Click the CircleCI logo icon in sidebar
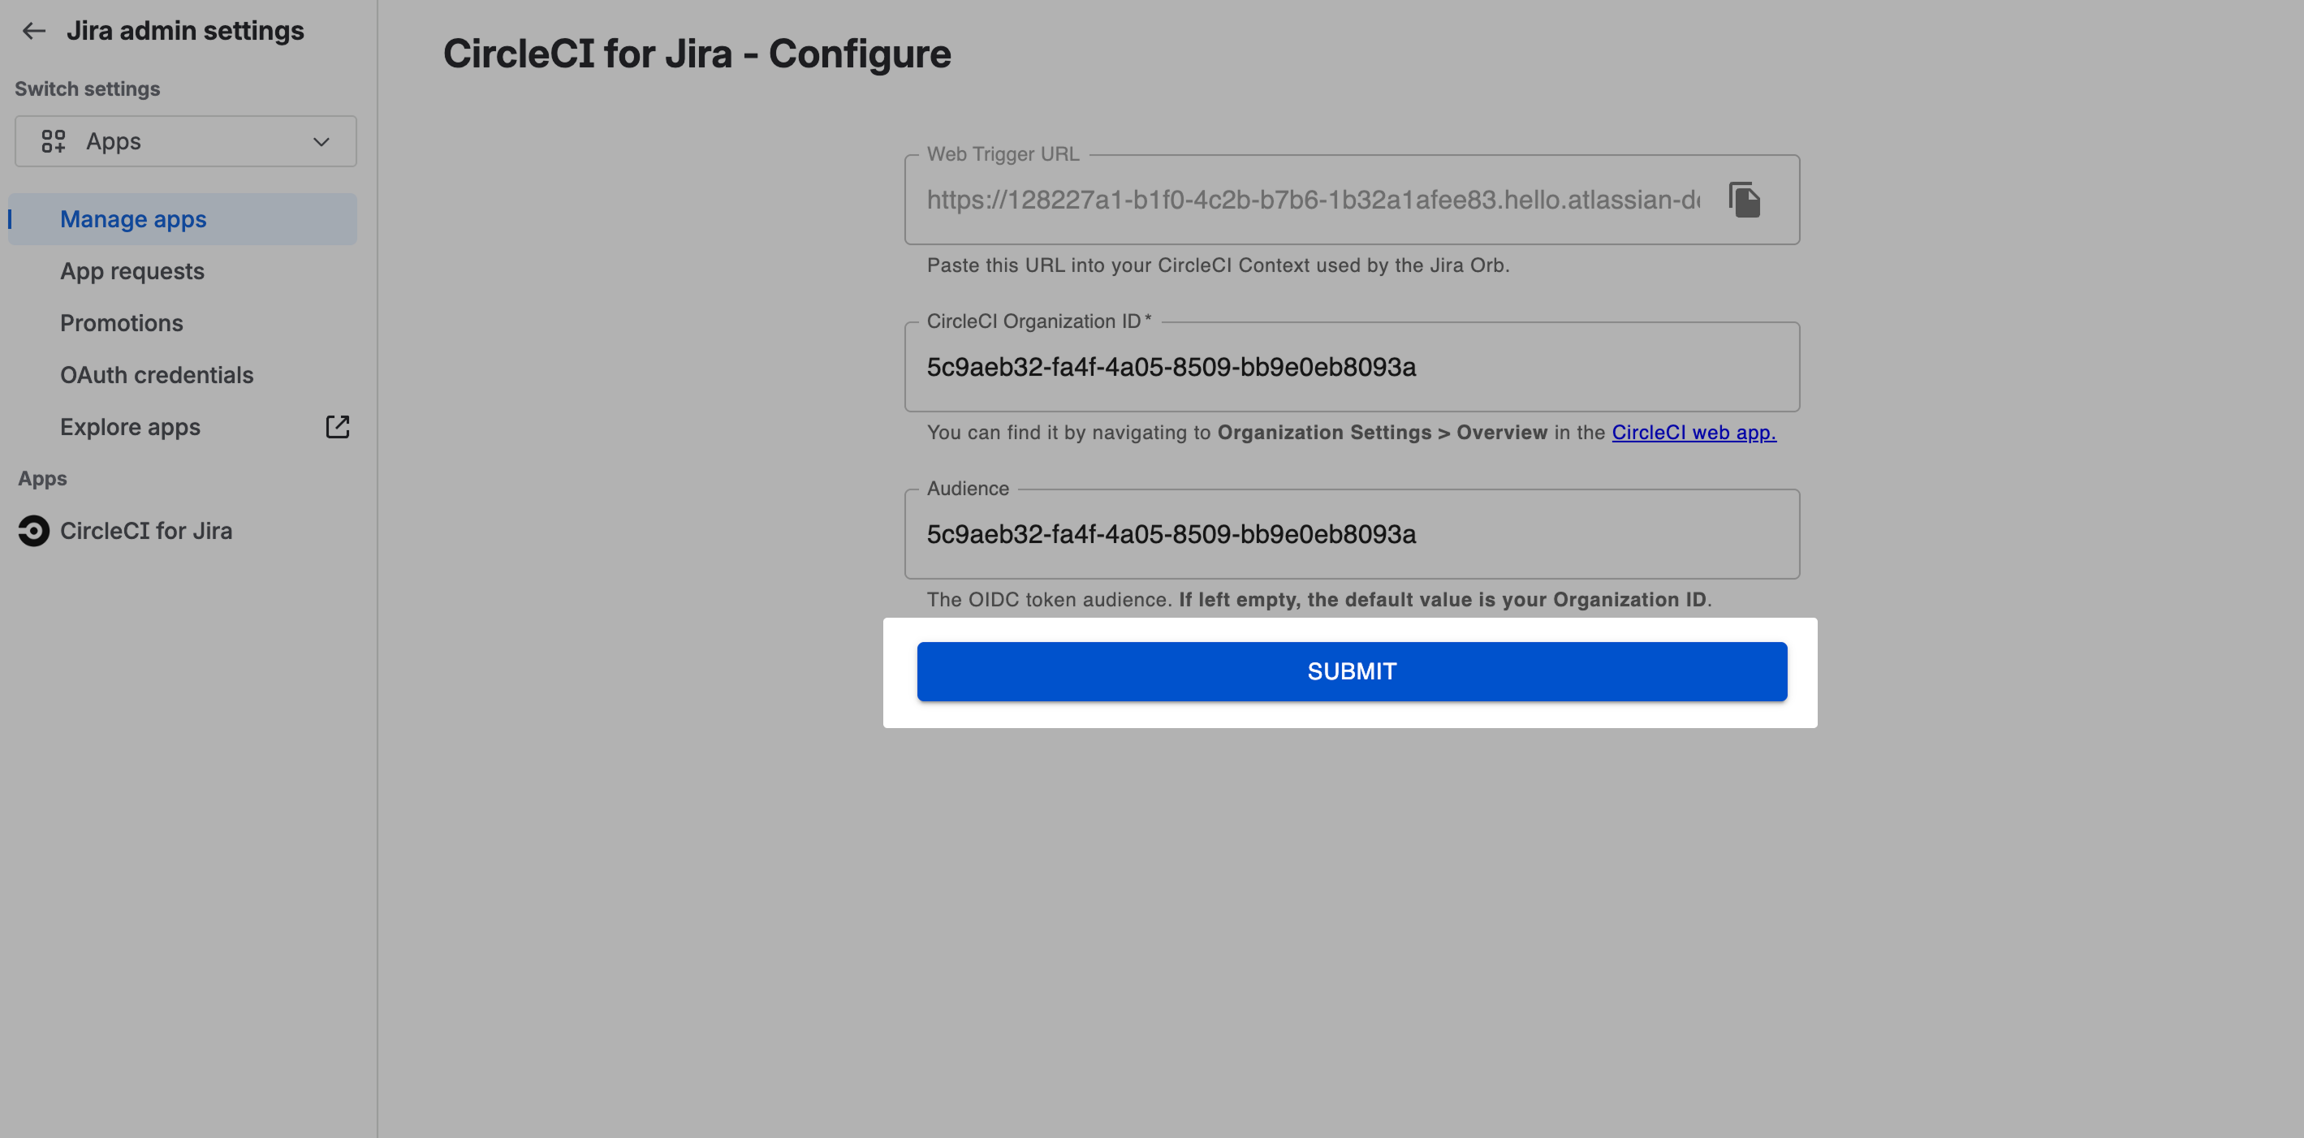Image resolution: width=2304 pixels, height=1138 pixels. click(34, 531)
